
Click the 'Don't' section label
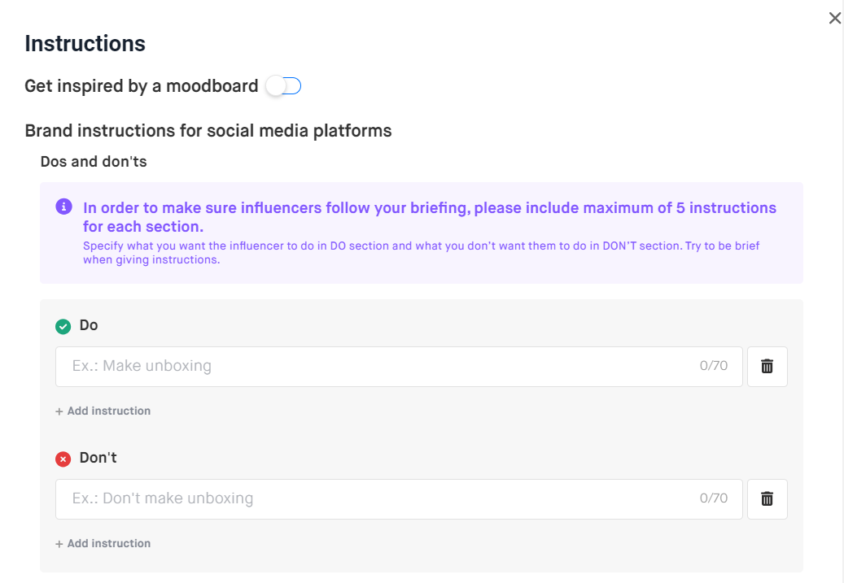98,458
